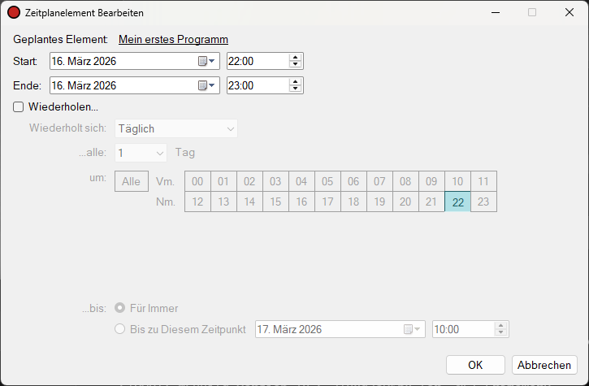Click the red app icon in the title bar
The image size is (589, 386).
(14, 12)
